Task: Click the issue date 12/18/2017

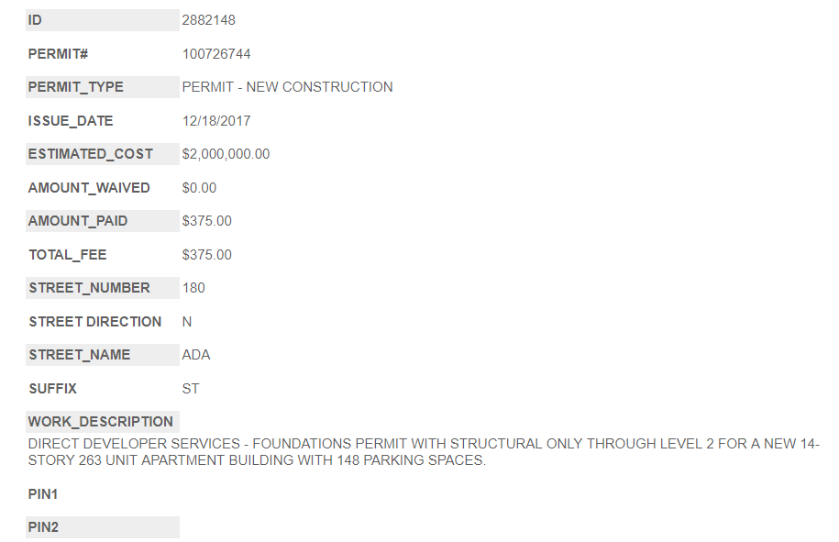Action: tap(216, 121)
